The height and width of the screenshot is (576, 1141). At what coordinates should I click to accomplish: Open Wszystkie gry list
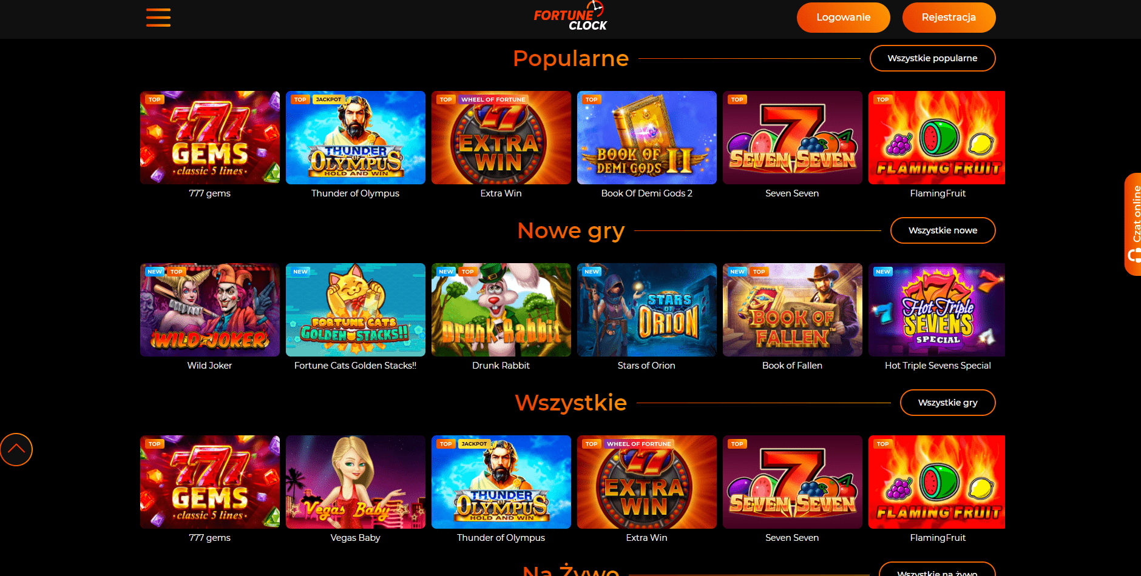[947, 403]
